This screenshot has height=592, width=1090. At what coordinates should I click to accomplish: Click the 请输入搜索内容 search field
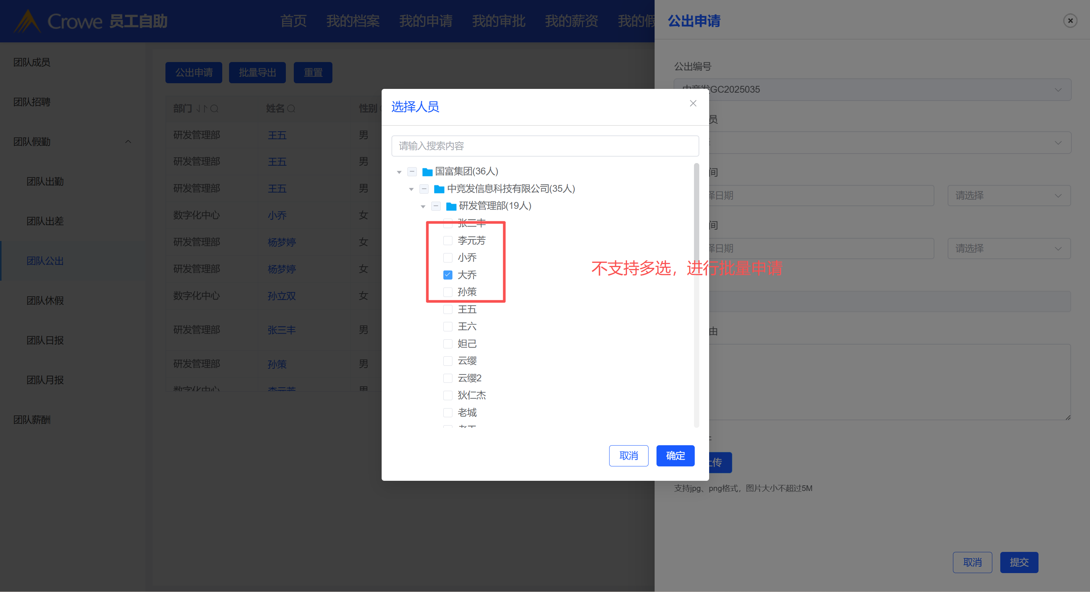click(544, 146)
